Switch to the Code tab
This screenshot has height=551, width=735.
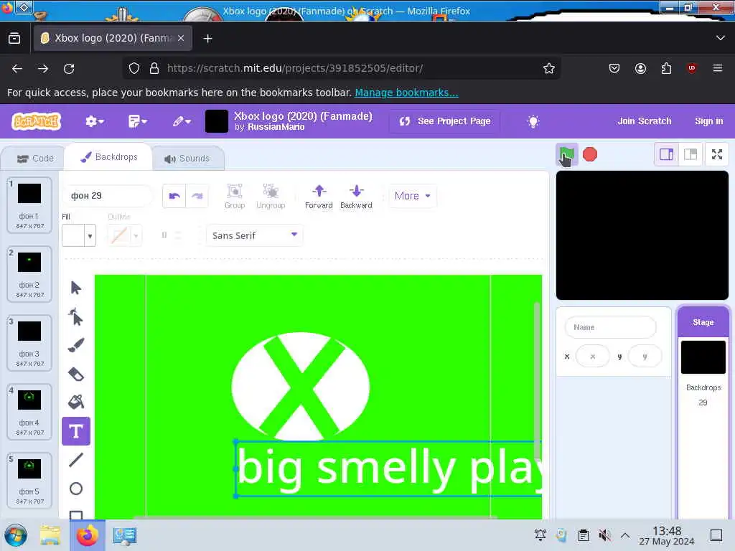coord(35,159)
